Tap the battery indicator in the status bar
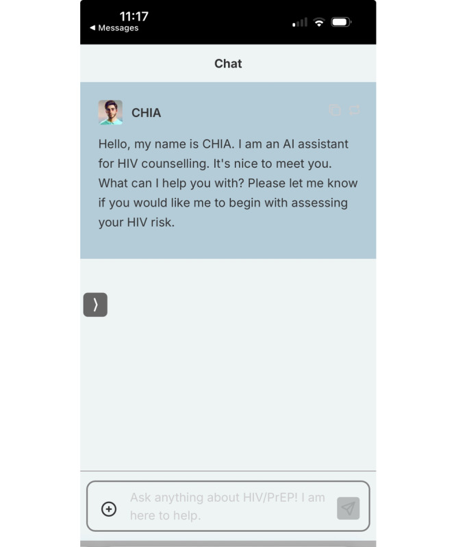 (x=341, y=23)
